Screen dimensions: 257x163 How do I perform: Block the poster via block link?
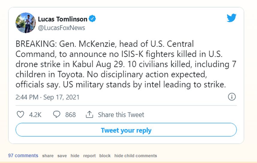click(105, 155)
